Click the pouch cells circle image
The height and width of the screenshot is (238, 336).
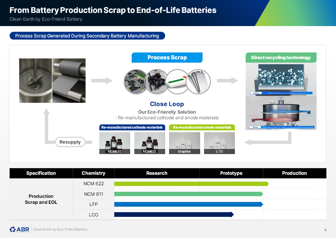pyautogui.click(x=199, y=82)
